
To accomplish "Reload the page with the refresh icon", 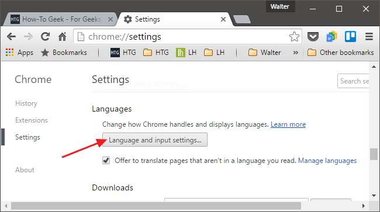I will (x=45, y=37).
